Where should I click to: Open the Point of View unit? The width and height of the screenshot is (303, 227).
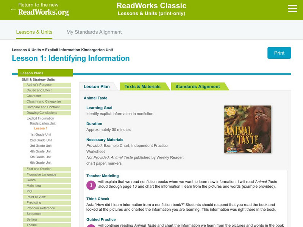(47, 197)
